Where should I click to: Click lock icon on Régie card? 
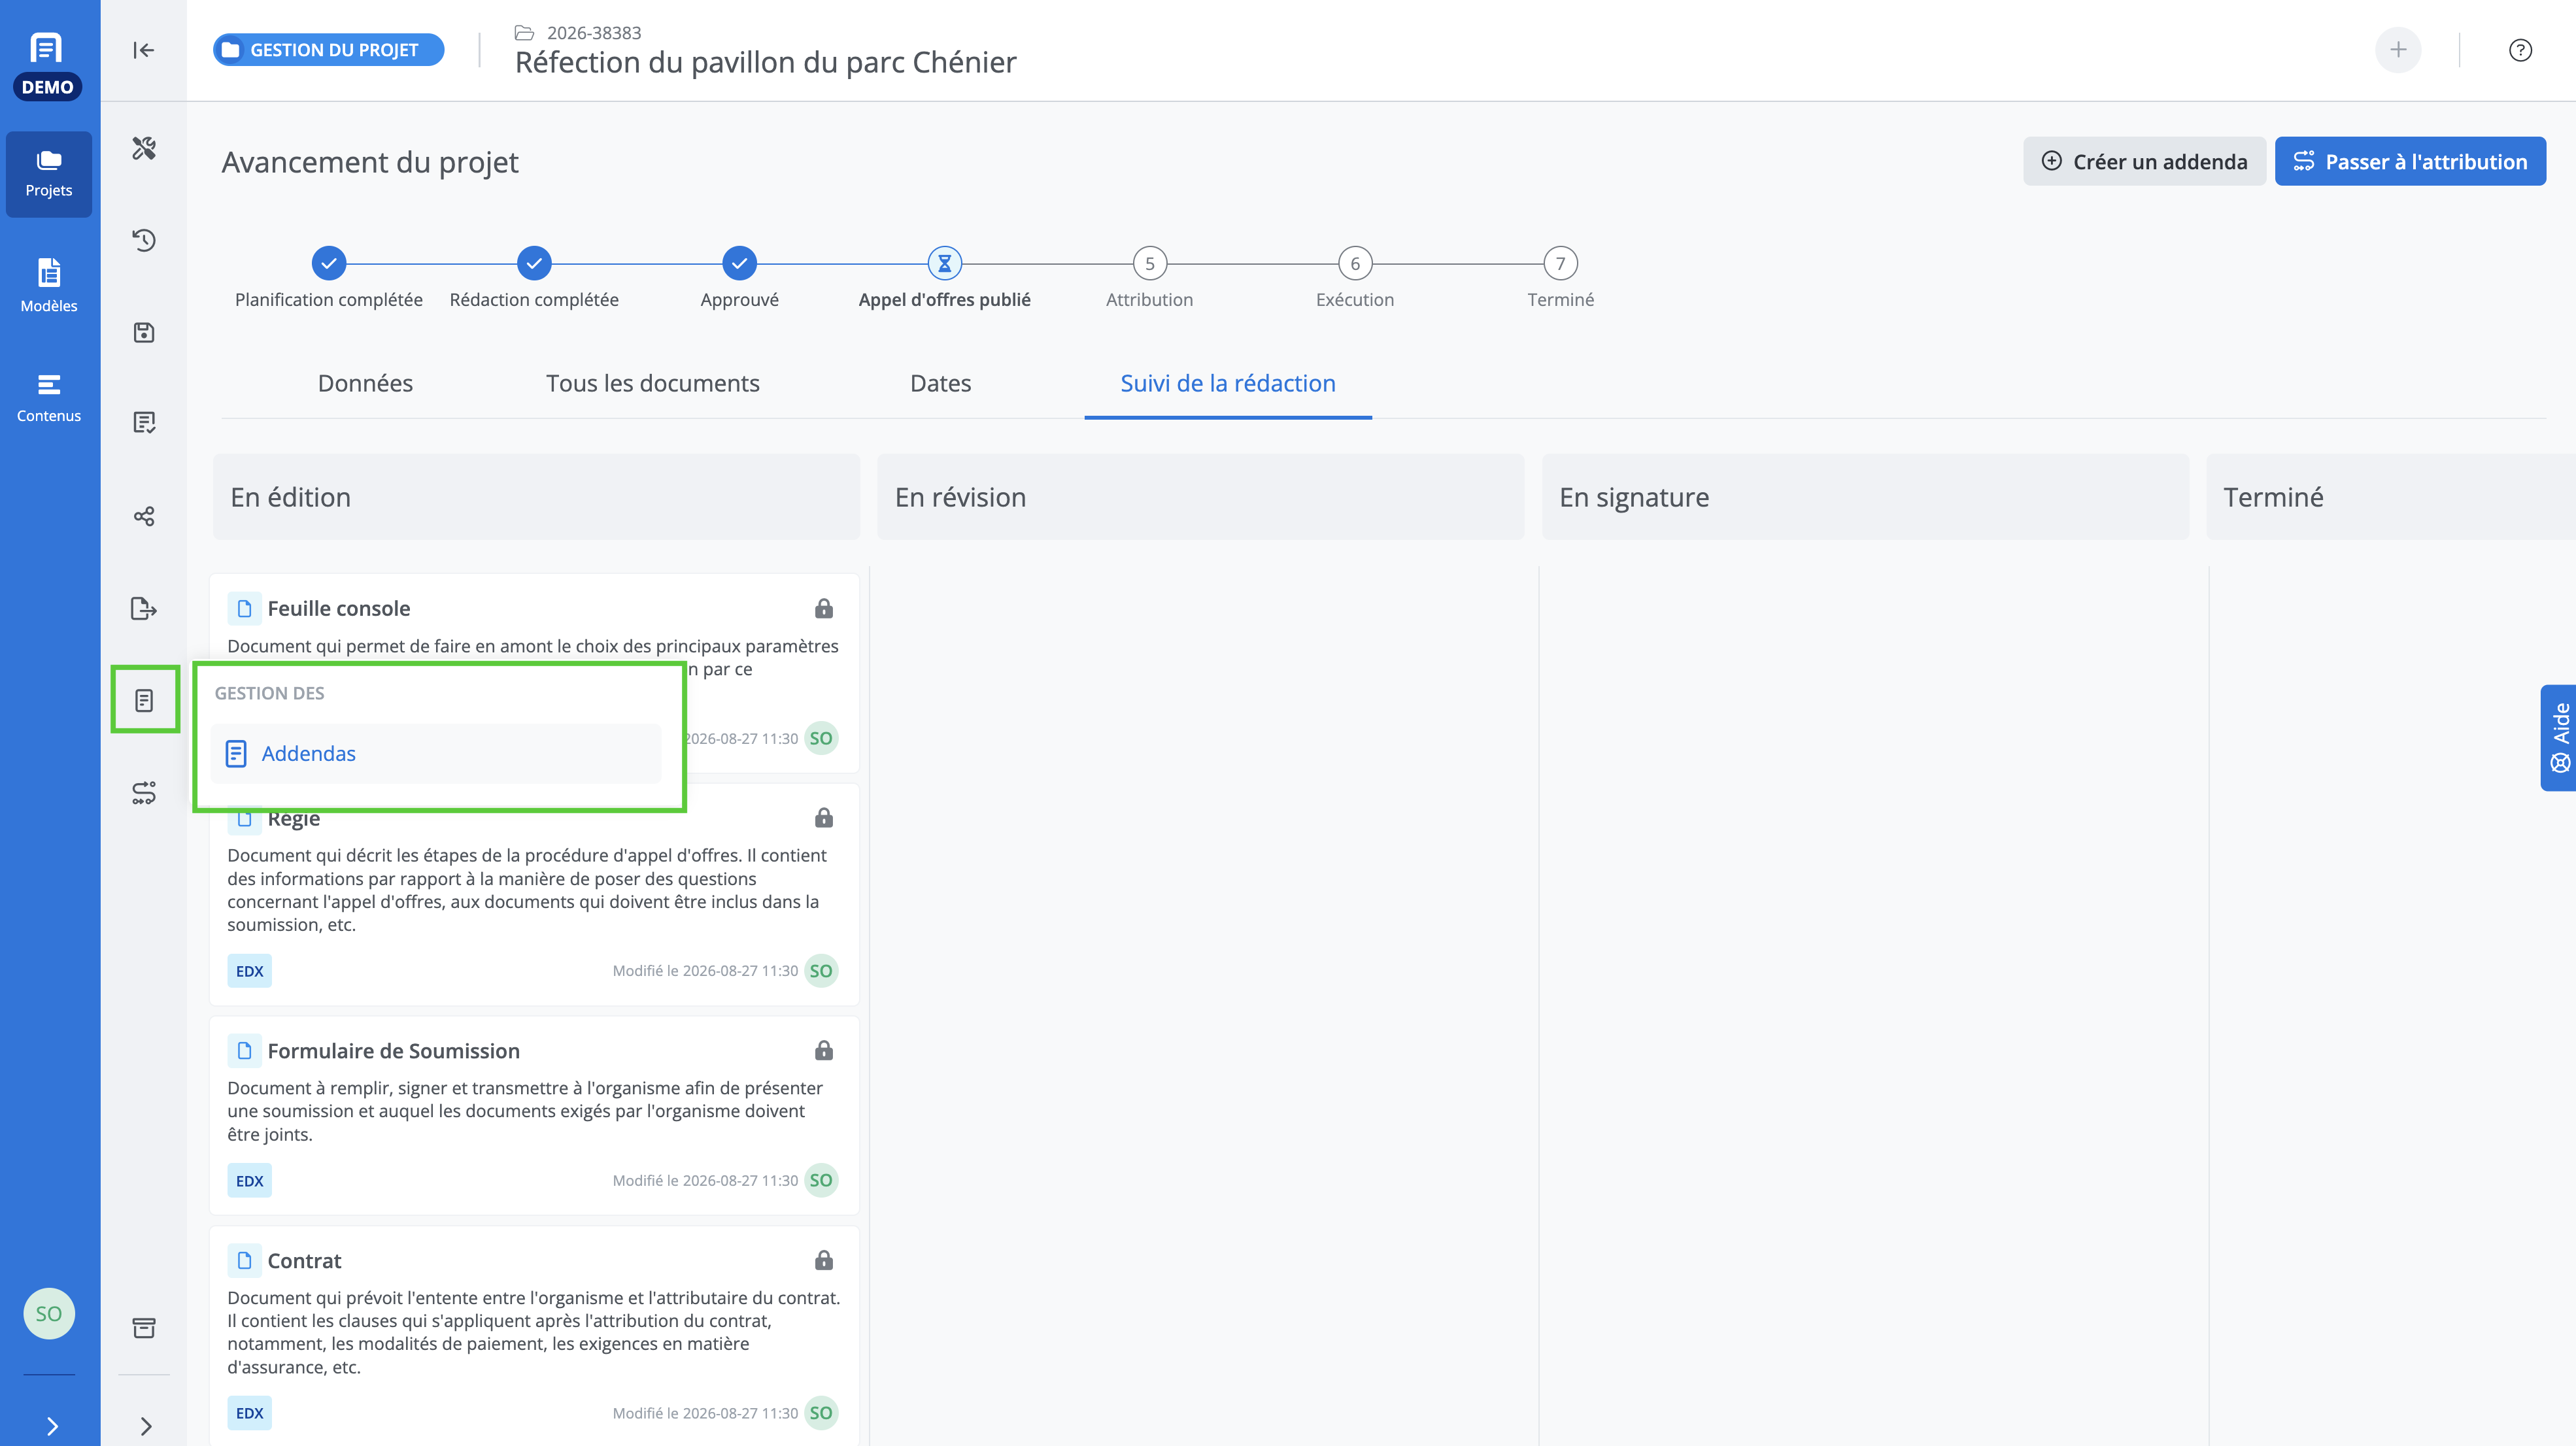click(823, 818)
